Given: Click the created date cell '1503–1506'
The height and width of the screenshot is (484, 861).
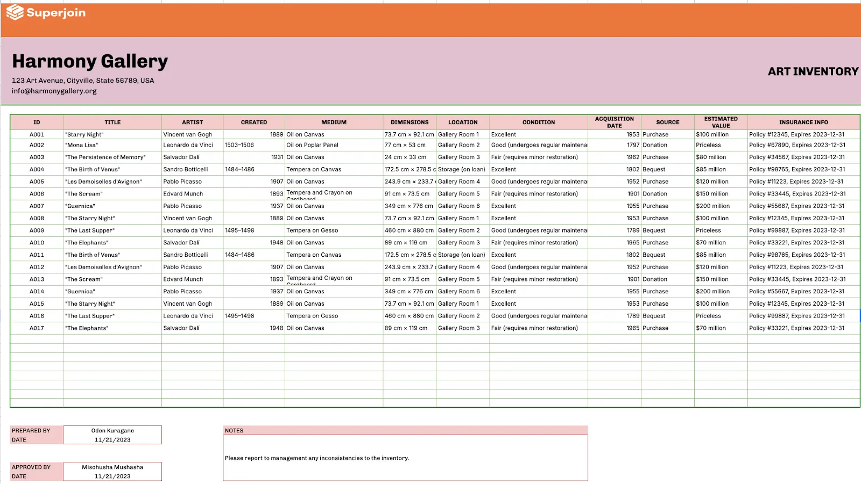Looking at the screenshot, I should (254, 145).
